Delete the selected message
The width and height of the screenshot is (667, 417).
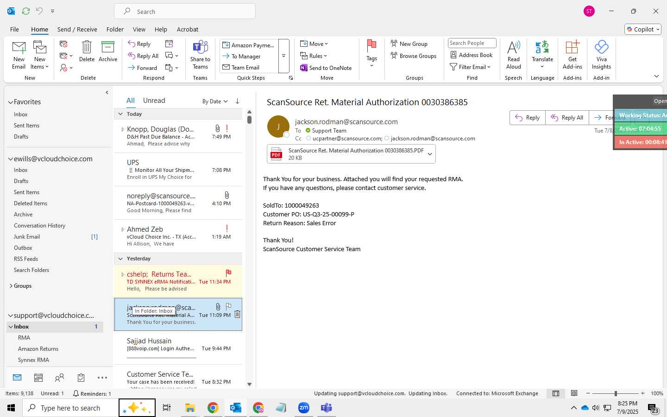click(x=87, y=51)
